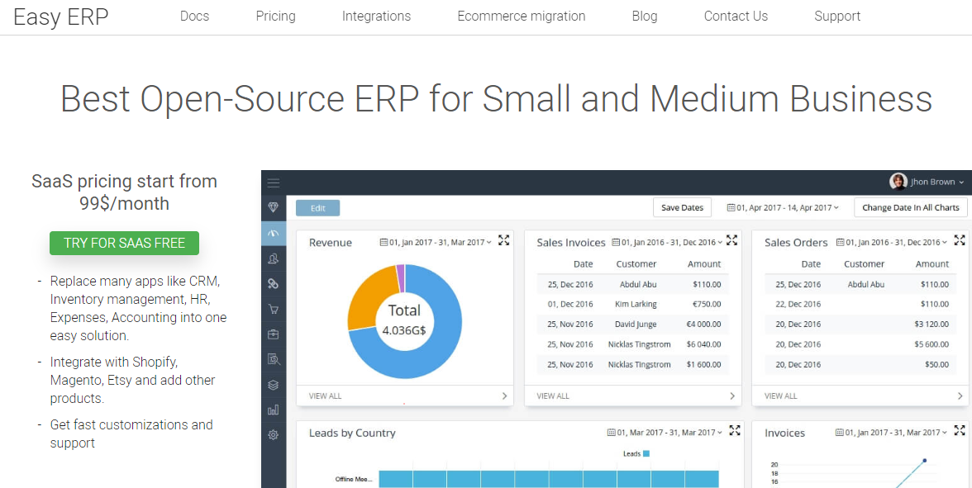The image size is (972, 488).
Task: Select the dashboard gauge sidebar icon
Action: (x=274, y=234)
